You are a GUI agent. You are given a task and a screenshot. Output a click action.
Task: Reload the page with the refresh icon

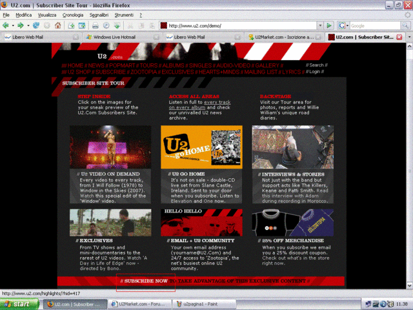tap(36, 26)
